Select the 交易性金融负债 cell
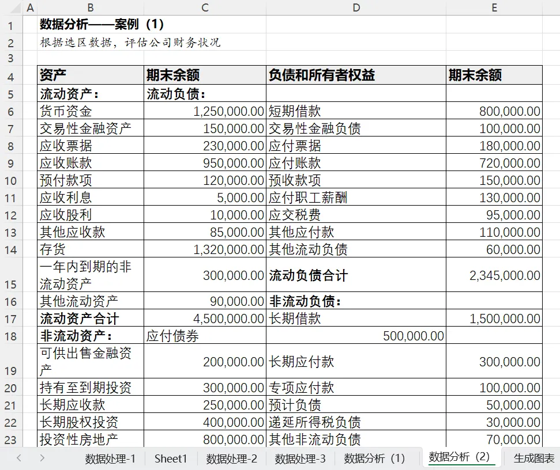The image size is (560, 470). [x=356, y=128]
